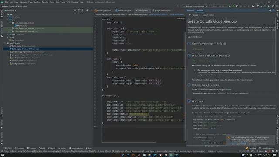Open the File menu
This screenshot has width=279, height=157.
click(7, 2)
